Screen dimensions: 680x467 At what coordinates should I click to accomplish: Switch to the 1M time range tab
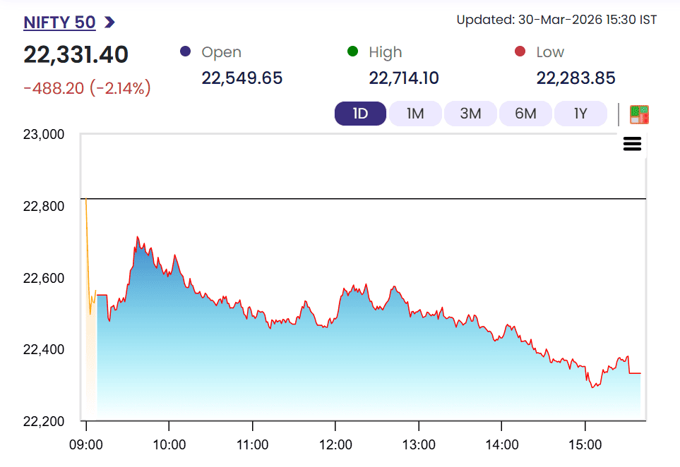pyautogui.click(x=415, y=114)
